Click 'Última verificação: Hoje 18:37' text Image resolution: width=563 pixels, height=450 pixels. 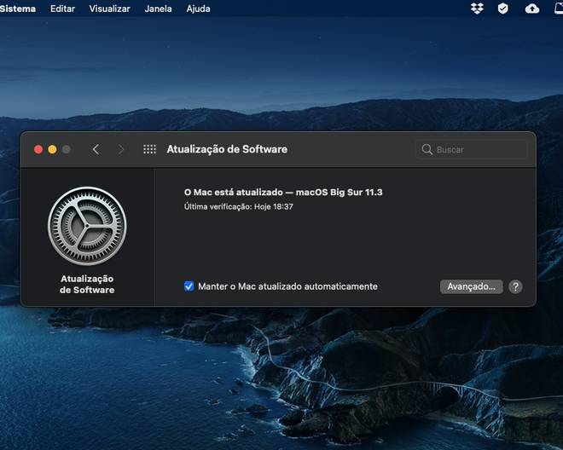[238, 207]
